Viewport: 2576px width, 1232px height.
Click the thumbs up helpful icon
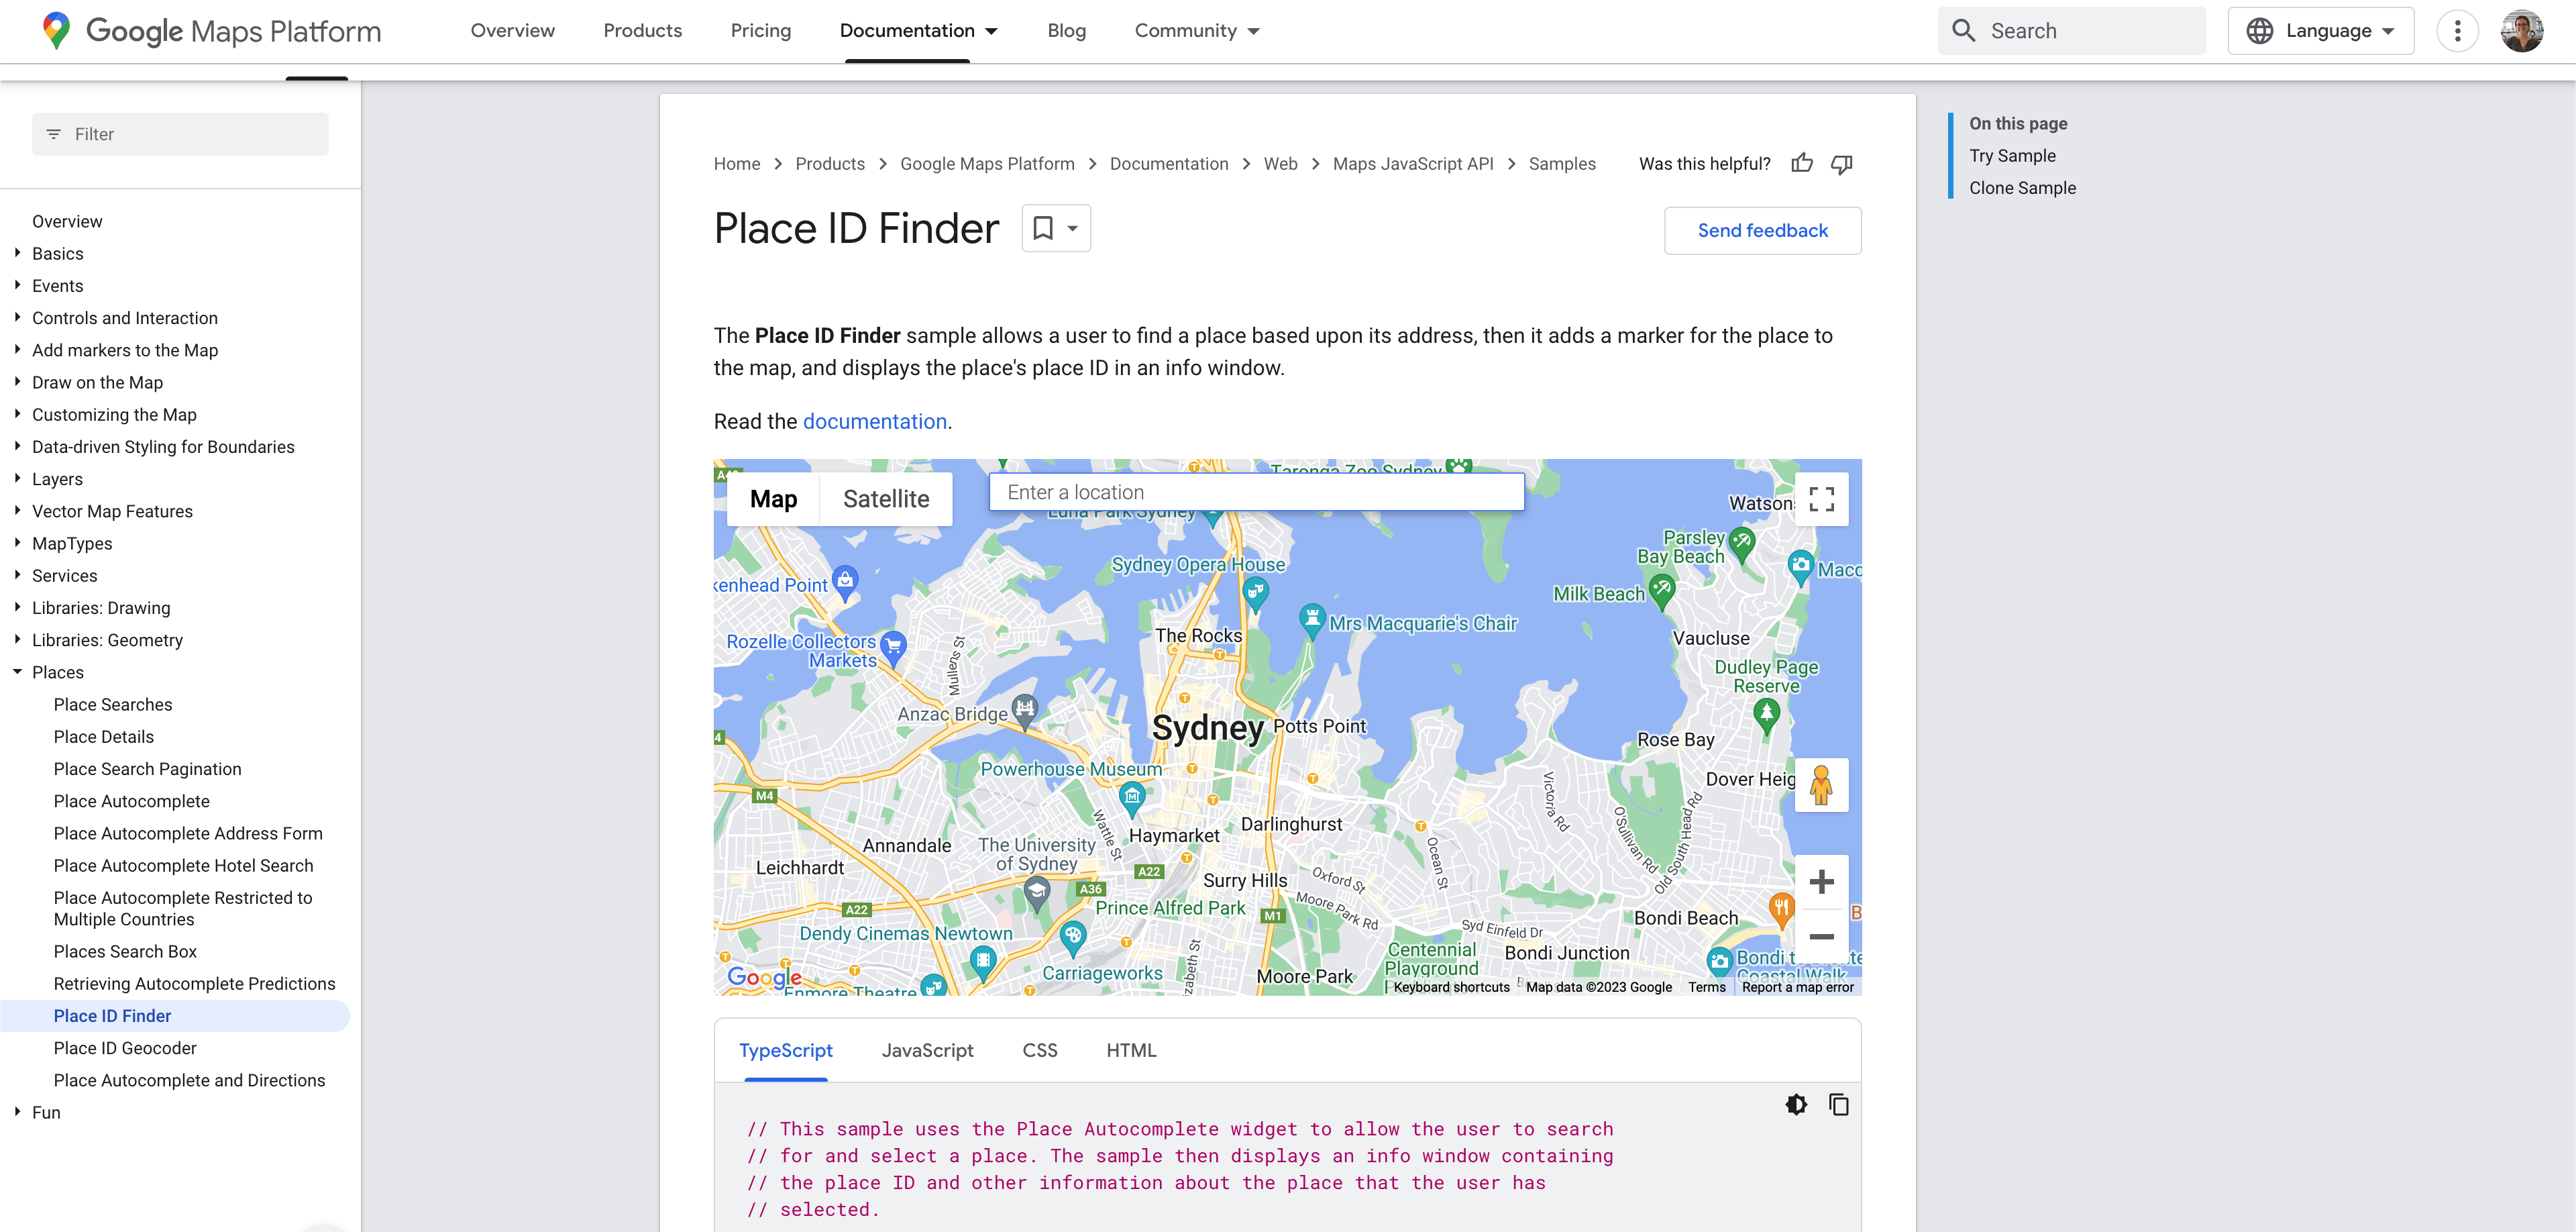click(1802, 163)
